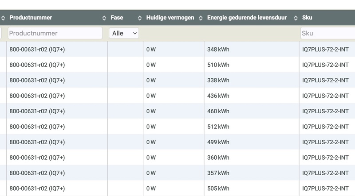Screen dimensions: 355x196
Task: Select the 505 kWh energy cell
Action: [x=218, y=189]
